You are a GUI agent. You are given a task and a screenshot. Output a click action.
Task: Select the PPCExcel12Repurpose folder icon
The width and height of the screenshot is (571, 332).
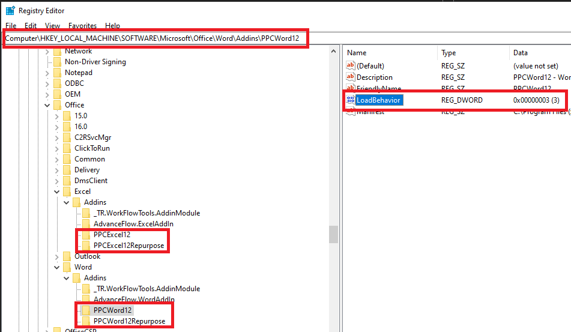coord(86,246)
